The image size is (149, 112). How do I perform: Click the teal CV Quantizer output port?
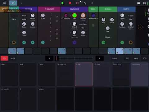click(x=43, y=42)
